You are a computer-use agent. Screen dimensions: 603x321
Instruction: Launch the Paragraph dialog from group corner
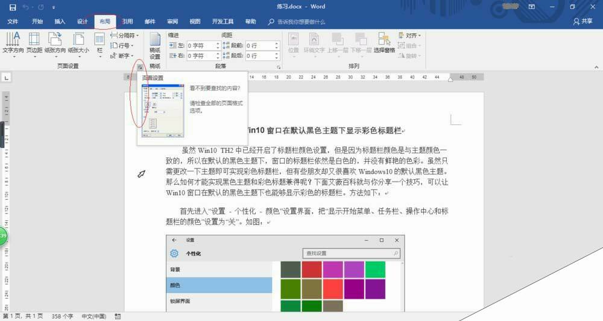279,68
